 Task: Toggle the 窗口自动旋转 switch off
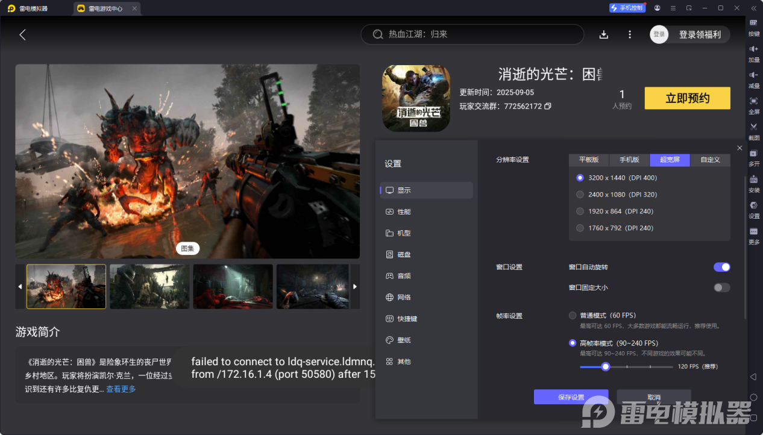pos(721,267)
